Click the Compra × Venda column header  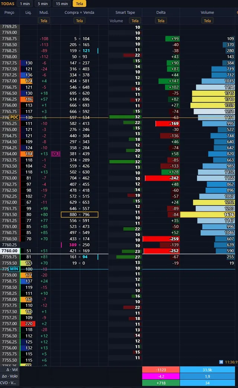tap(80, 12)
